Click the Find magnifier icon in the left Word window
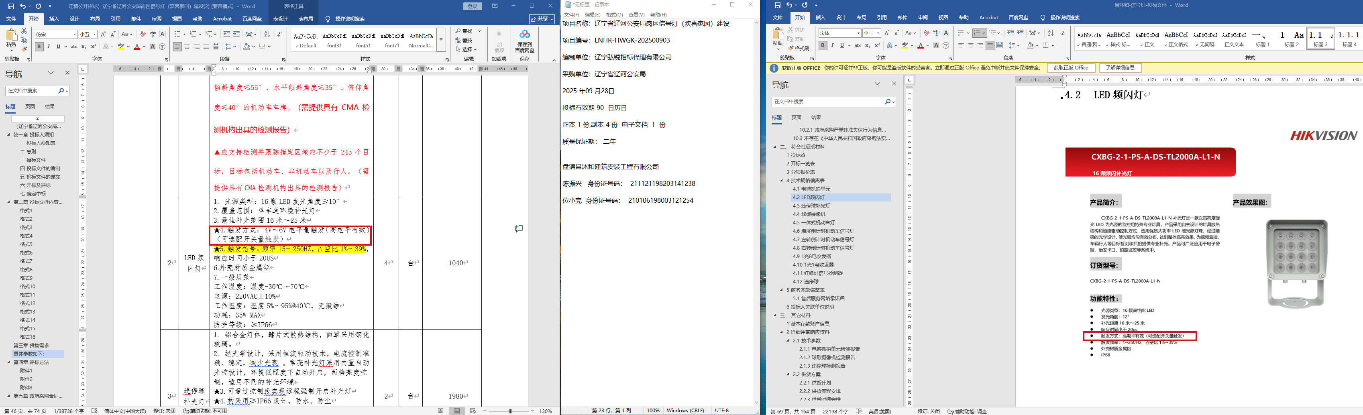 (458, 32)
